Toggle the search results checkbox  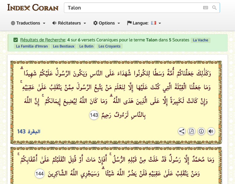pyautogui.click(x=16, y=40)
